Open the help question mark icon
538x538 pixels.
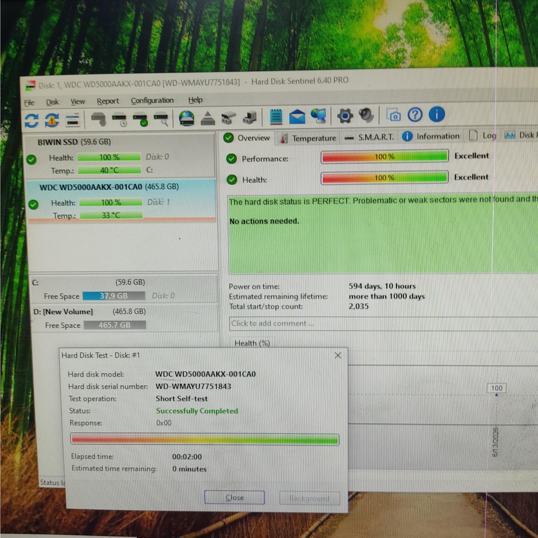415,115
